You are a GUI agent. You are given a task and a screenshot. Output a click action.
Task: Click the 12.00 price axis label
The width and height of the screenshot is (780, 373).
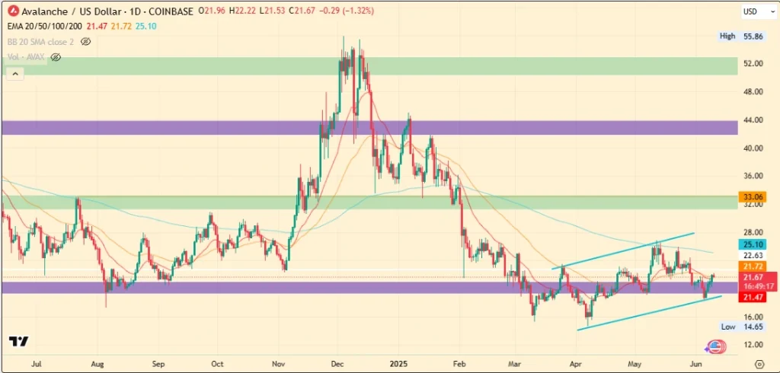coord(753,344)
